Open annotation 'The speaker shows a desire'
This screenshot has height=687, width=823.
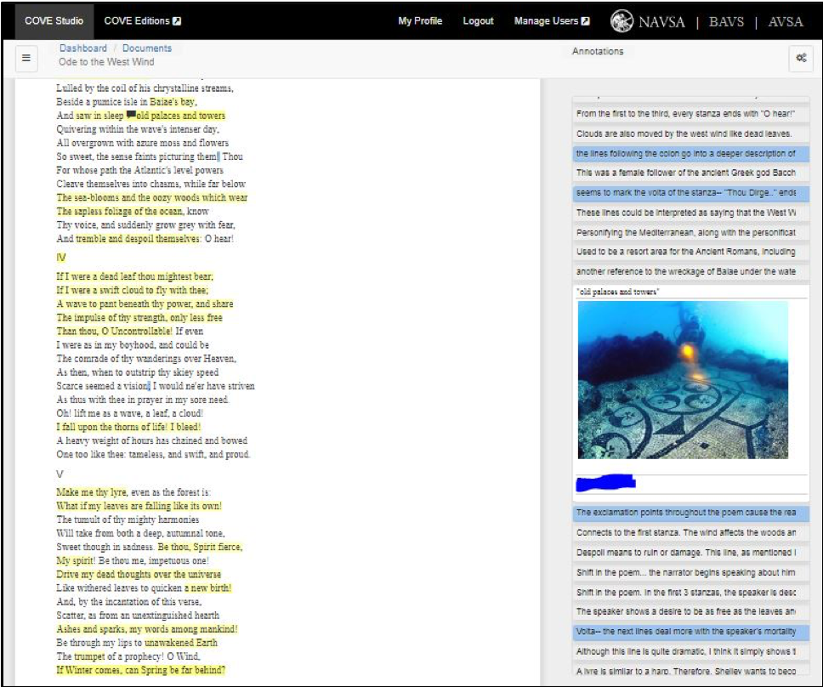click(x=690, y=611)
